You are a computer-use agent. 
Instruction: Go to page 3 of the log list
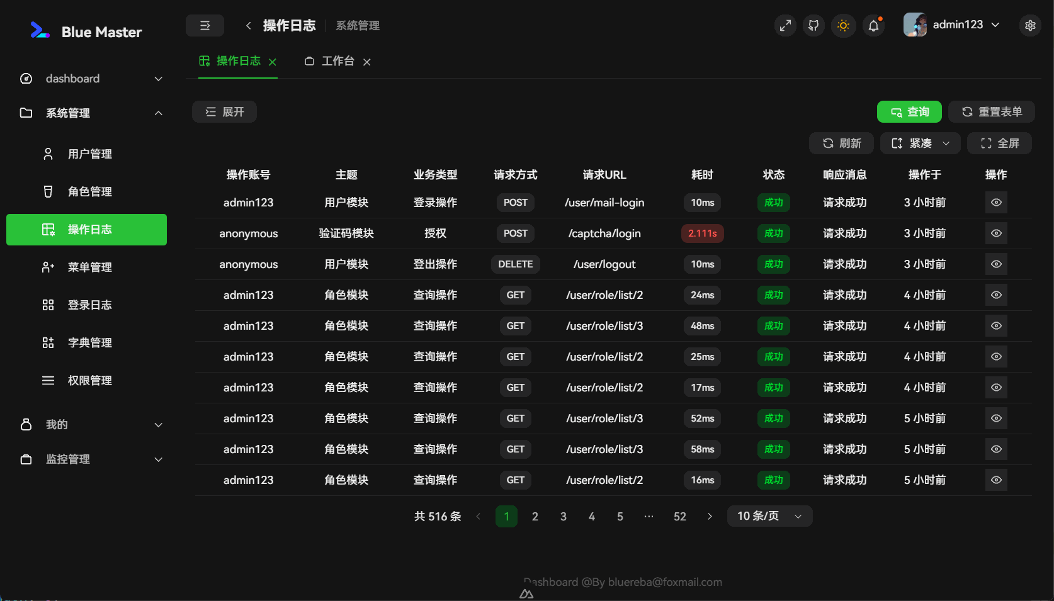[563, 516]
